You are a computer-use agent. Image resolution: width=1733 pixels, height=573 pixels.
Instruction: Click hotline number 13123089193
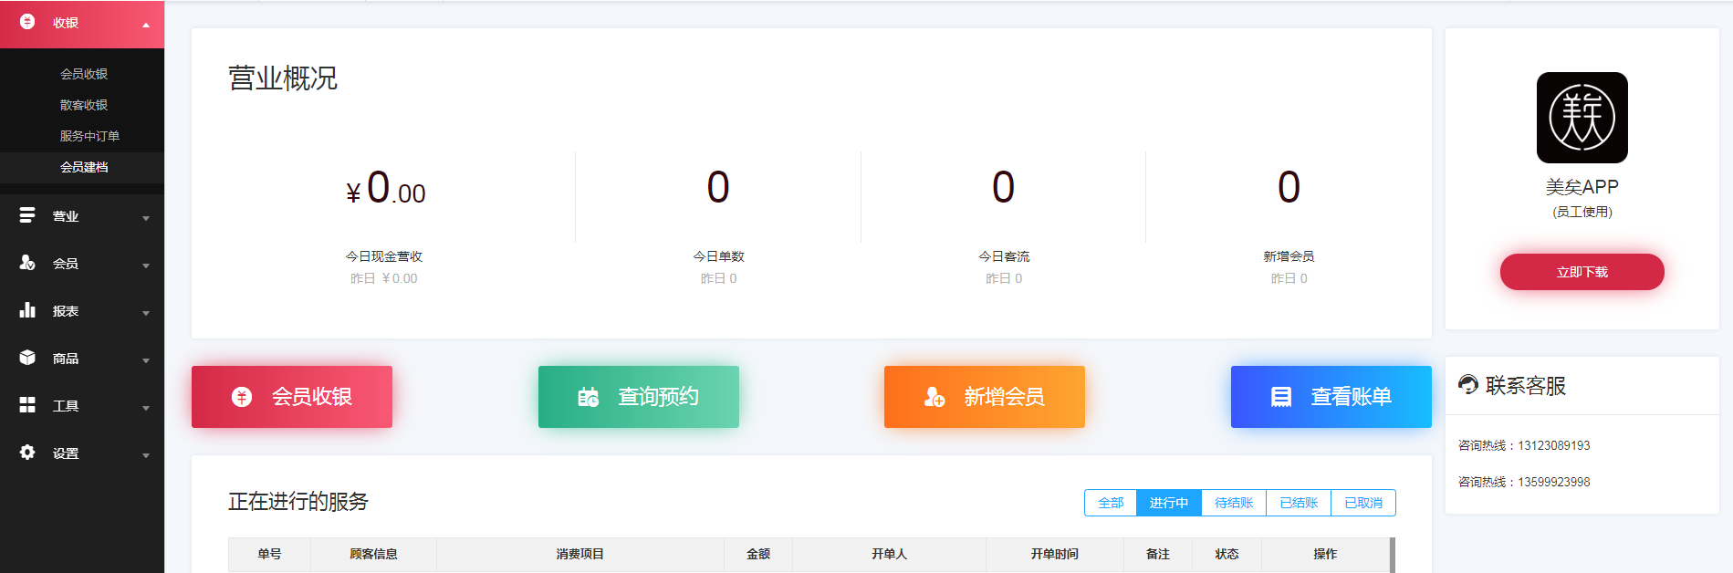1553,445
